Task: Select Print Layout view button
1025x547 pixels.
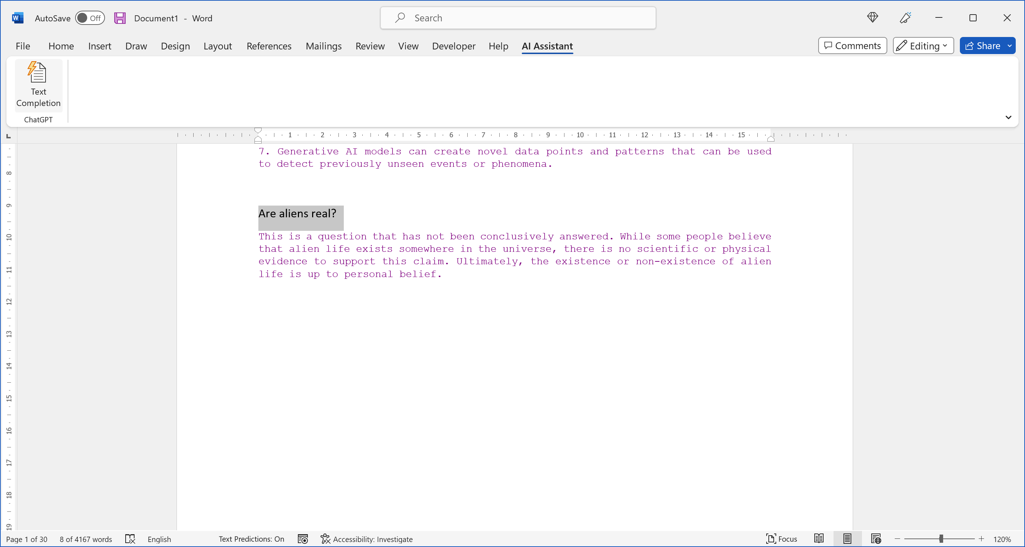Action: (x=847, y=539)
